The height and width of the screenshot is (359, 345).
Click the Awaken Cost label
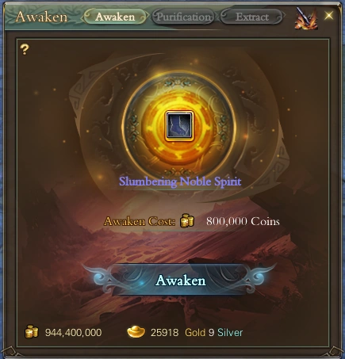140,221
